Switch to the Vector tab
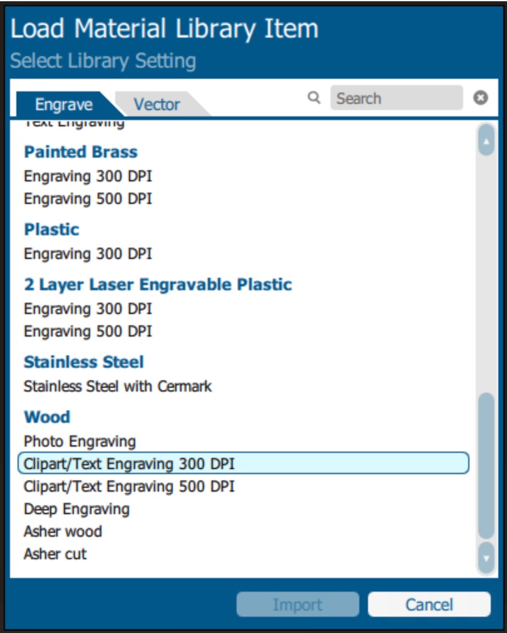 click(x=157, y=104)
